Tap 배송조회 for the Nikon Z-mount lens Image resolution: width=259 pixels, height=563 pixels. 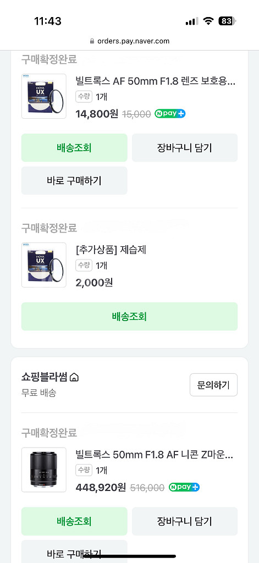(74, 521)
